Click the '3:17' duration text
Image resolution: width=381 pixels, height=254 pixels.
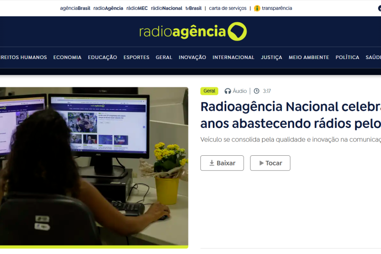[267, 91]
